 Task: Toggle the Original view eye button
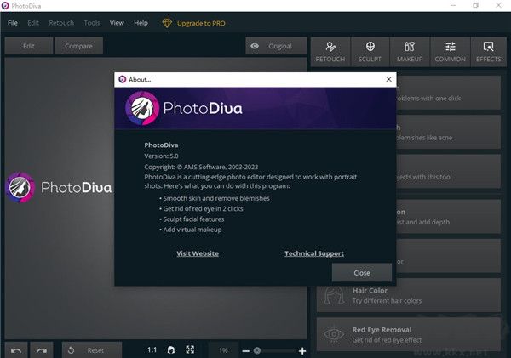pyautogui.click(x=276, y=46)
